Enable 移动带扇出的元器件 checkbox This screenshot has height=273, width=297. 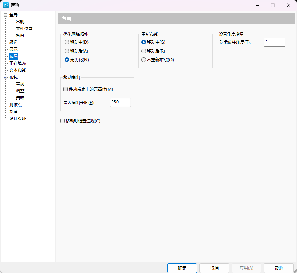(66, 89)
